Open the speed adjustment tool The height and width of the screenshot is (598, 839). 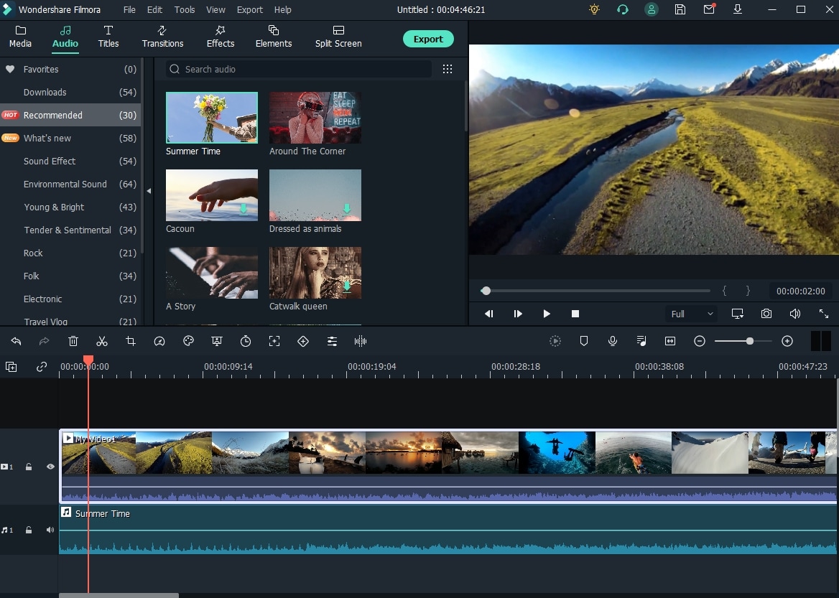point(159,342)
